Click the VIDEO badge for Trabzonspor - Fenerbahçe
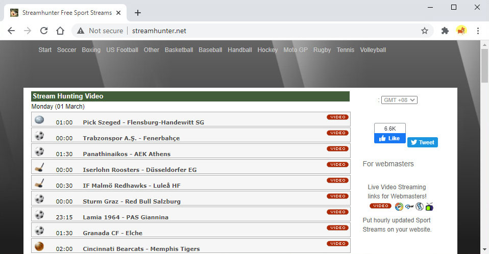 coord(338,133)
